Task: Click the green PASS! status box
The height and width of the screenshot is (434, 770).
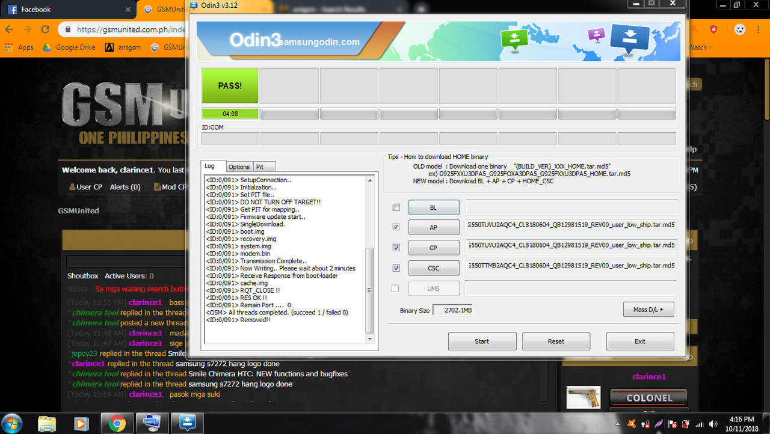Action: pyautogui.click(x=230, y=86)
